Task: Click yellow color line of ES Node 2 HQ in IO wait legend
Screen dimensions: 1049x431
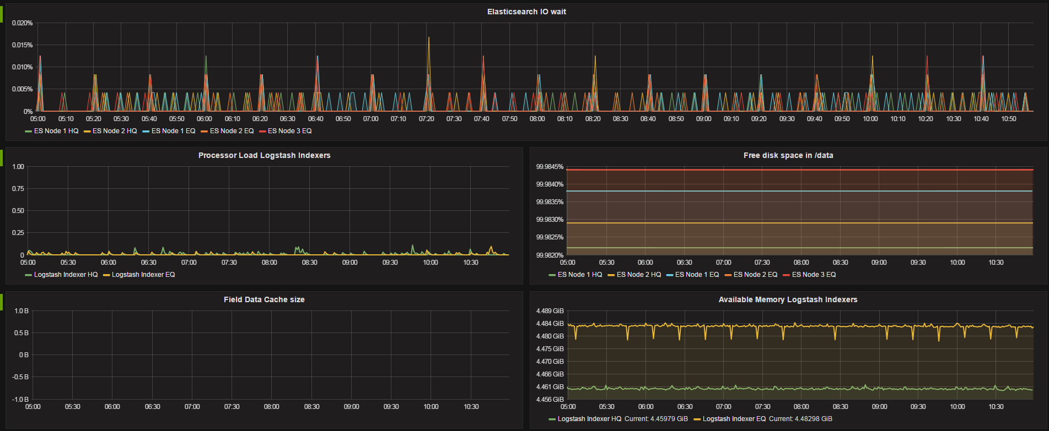Action: click(87, 132)
